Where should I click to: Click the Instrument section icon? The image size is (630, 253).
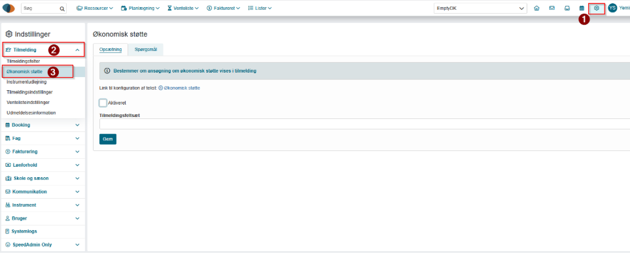[x=8, y=205]
